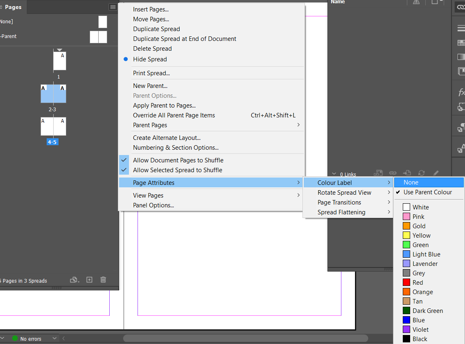Screen dimensions: 465x344
Task: Open the Gradient panel icon in the dock
Action: click(461, 57)
